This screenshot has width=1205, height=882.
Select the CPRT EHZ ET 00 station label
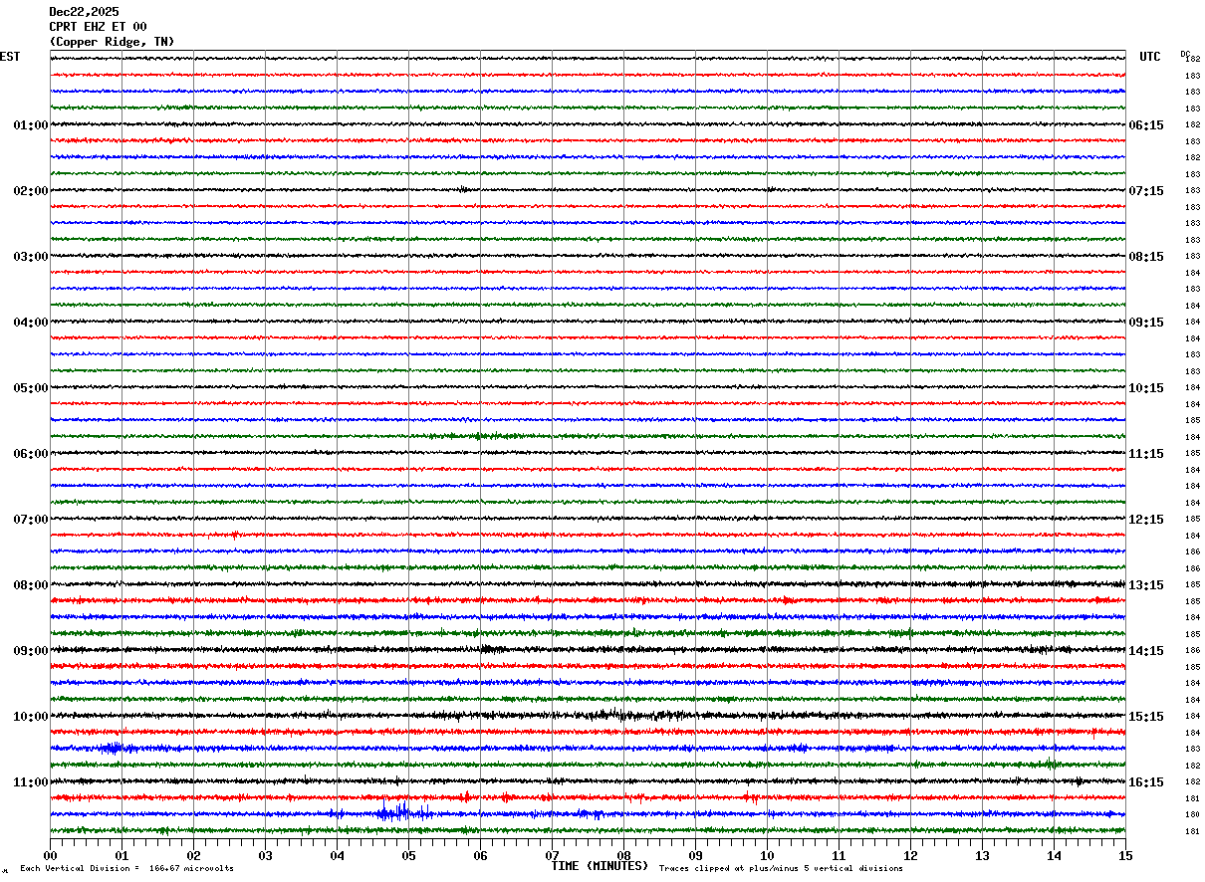[x=98, y=27]
